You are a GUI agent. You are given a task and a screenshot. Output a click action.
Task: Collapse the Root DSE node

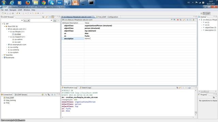coord(4,26)
